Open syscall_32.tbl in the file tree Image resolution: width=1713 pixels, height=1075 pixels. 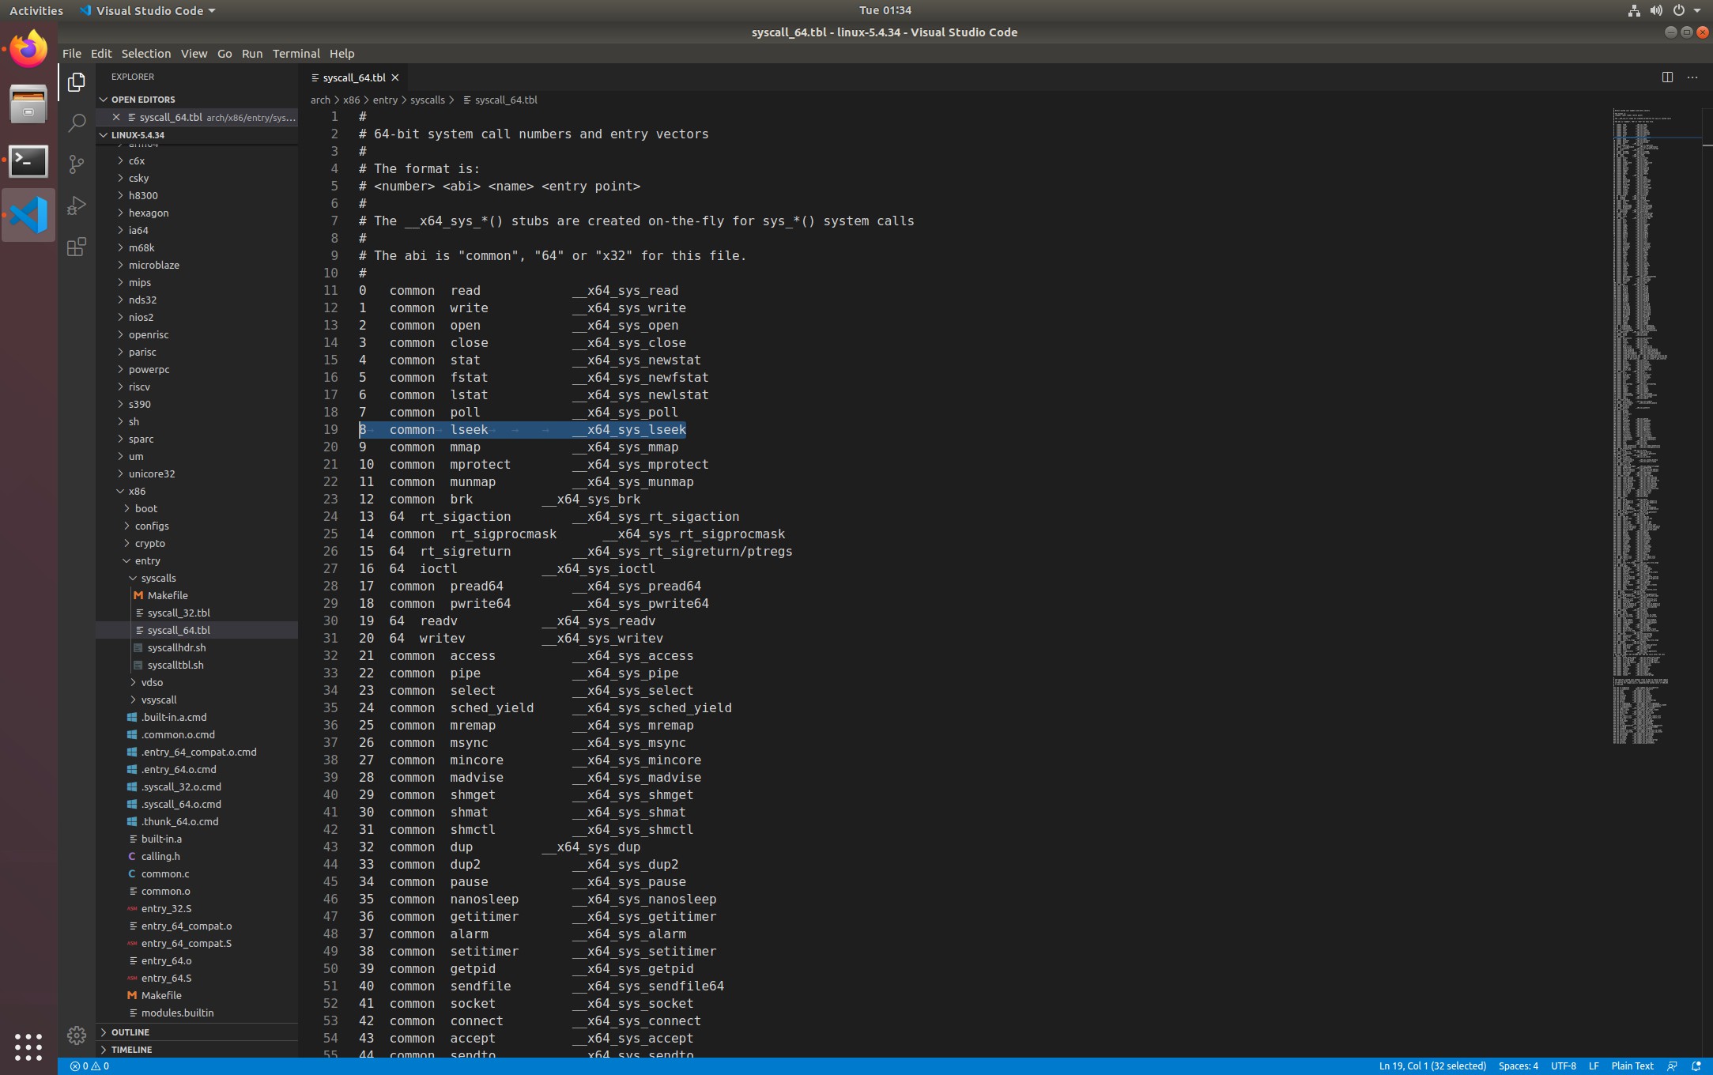click(x=197, y=613)
